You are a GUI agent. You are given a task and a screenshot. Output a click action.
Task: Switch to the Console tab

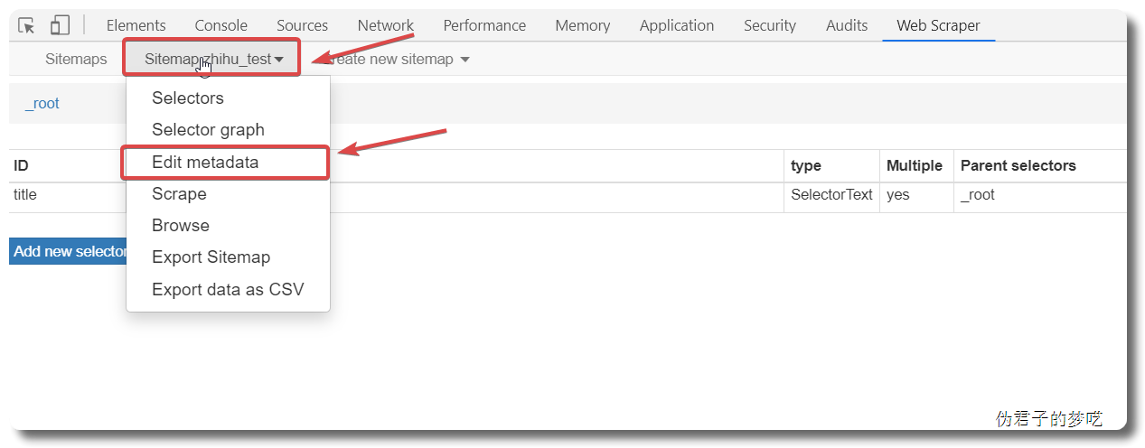click(221, 25)
